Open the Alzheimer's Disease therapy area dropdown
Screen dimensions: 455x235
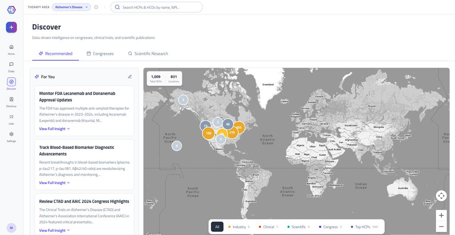71,7
